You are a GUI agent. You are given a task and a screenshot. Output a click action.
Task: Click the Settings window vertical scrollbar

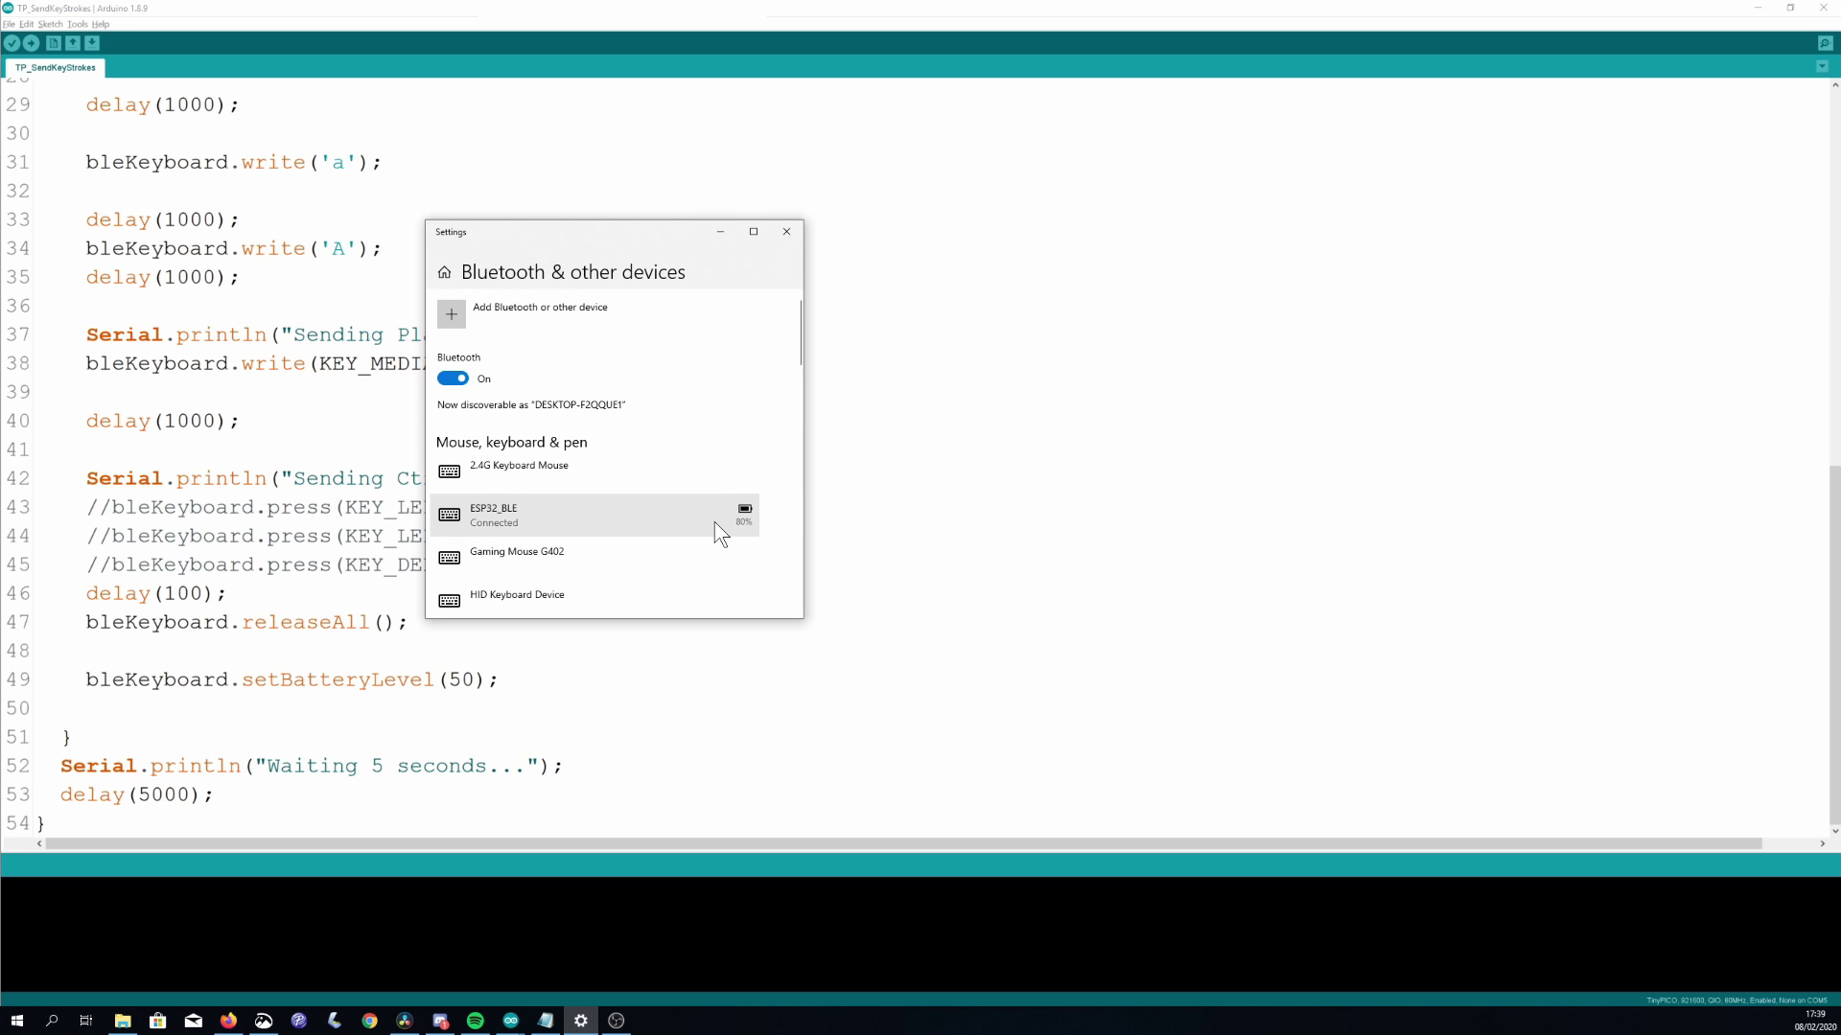click(x=801, y=333)
